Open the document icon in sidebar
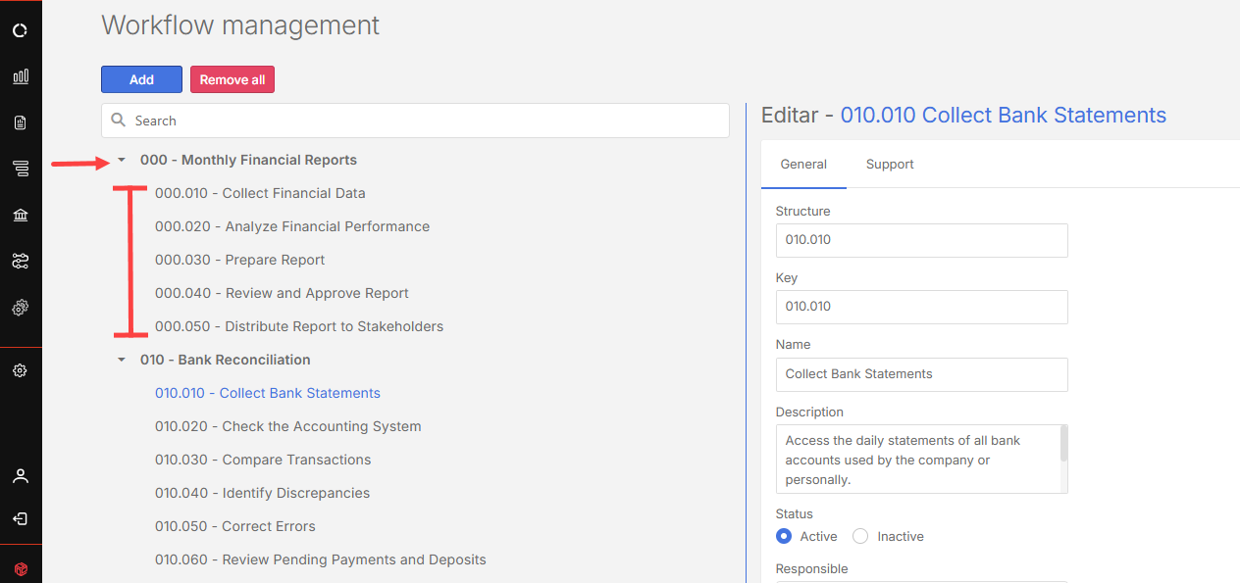The image size is (1240, 583). click(x=21, y=122)
